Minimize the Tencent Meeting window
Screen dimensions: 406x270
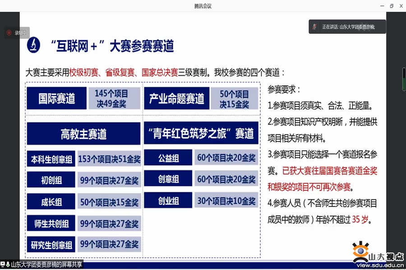click(x=382, y=6)
